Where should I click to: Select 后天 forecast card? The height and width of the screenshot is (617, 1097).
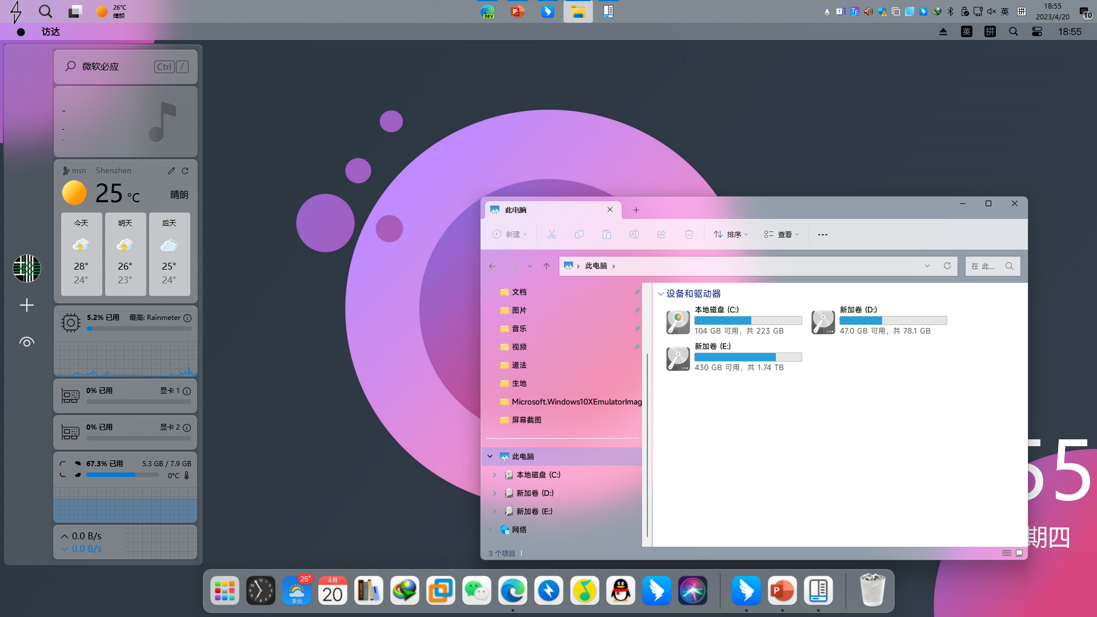(169, 254)
